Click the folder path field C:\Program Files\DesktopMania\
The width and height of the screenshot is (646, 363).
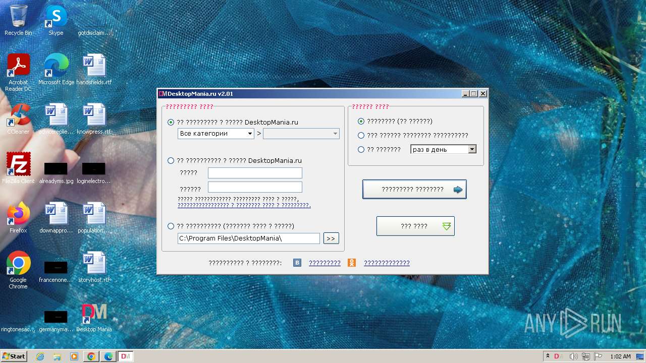(x=249, y=238)
